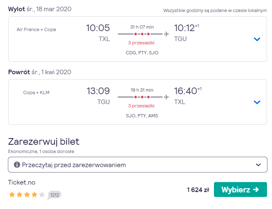Image resolution: width=272 pixels, height=209 pixels.
Task: Click the empty fifth rating star
Action: pos(42,194)
